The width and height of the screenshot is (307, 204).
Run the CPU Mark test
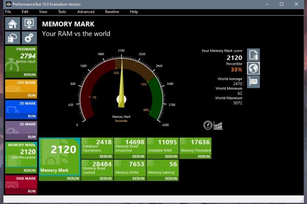tap(32, 95)
